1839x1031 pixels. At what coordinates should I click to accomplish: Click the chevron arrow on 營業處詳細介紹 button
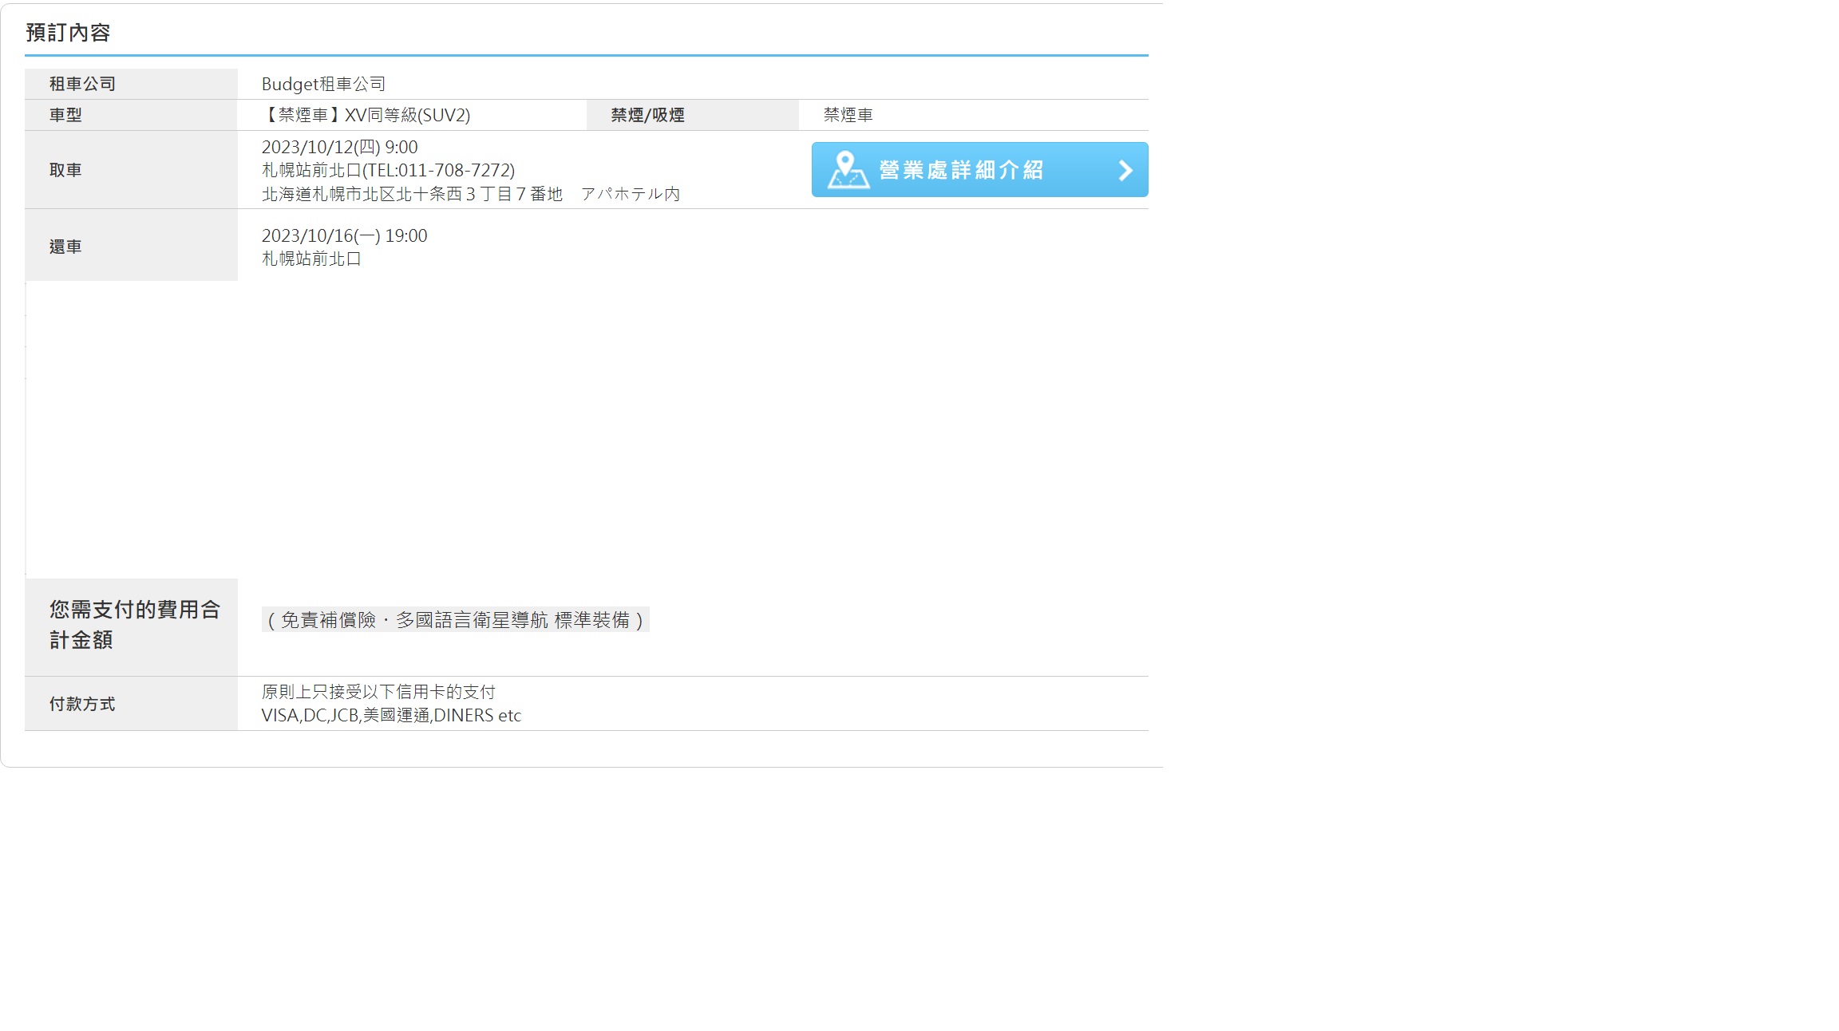point(1125,170)
